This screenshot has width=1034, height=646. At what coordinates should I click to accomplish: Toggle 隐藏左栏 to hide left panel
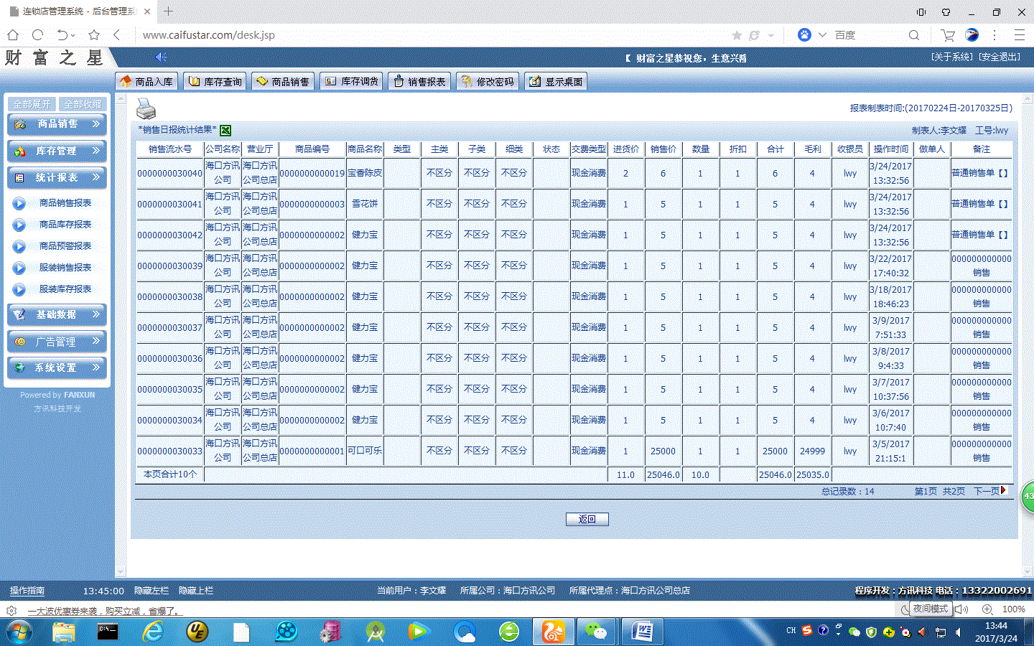pos(152,591)
